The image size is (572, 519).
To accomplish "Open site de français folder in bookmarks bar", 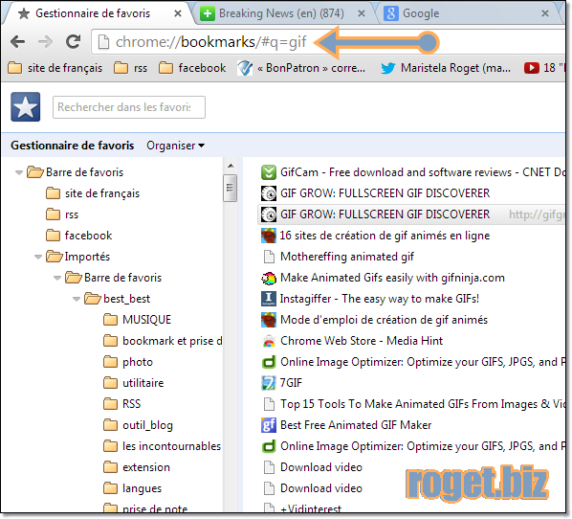I will tap(55, 68).
